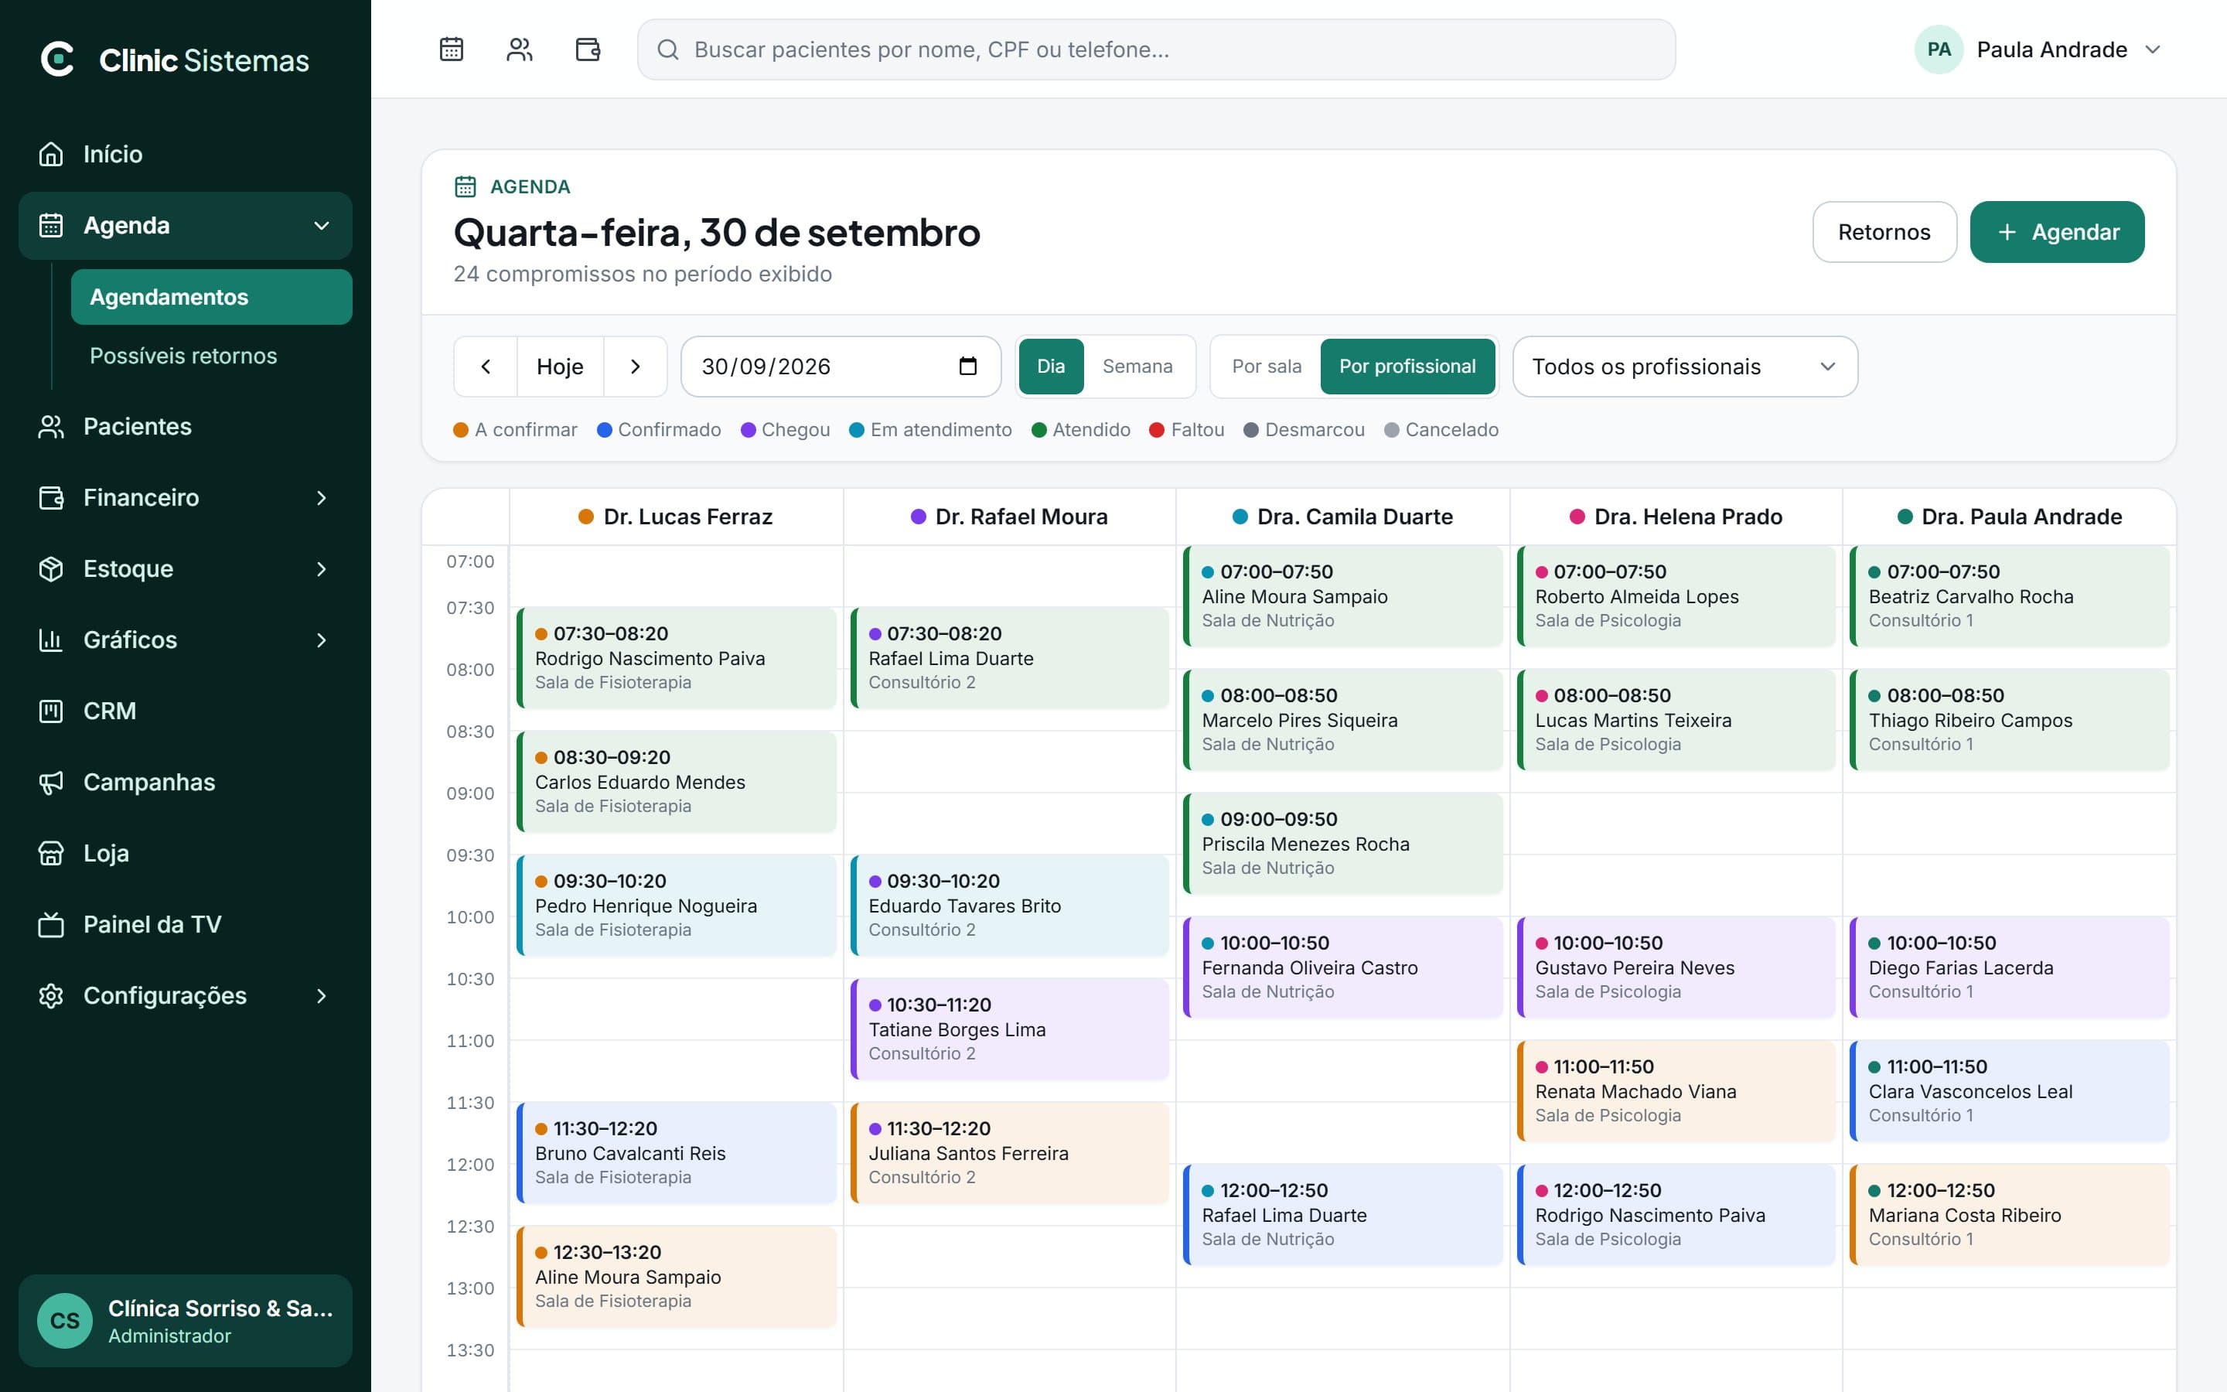This screenshot has height=1392, width=2227.
Task: Click the CRM board icon
Action: 52,711
